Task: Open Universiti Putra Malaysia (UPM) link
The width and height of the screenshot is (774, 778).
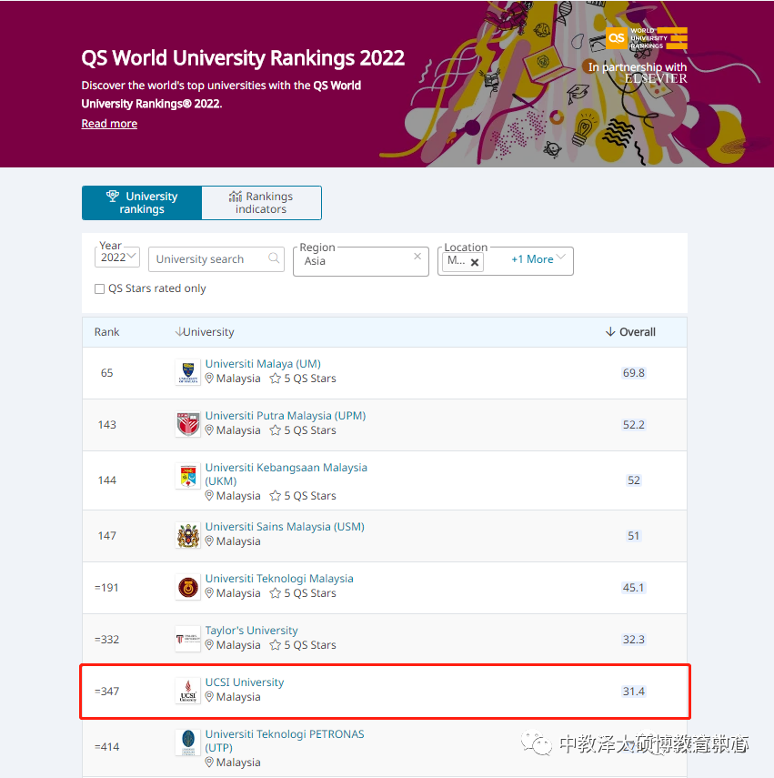Action: click(x=286, y=416)
